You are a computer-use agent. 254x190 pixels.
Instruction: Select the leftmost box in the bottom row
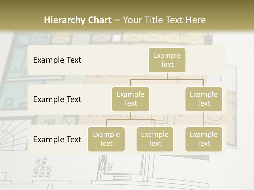point(106,139)
